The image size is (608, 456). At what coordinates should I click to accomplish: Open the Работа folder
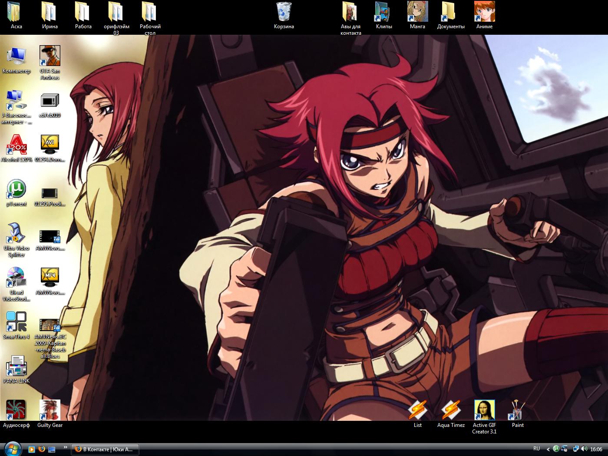click(x=83, y=15)
